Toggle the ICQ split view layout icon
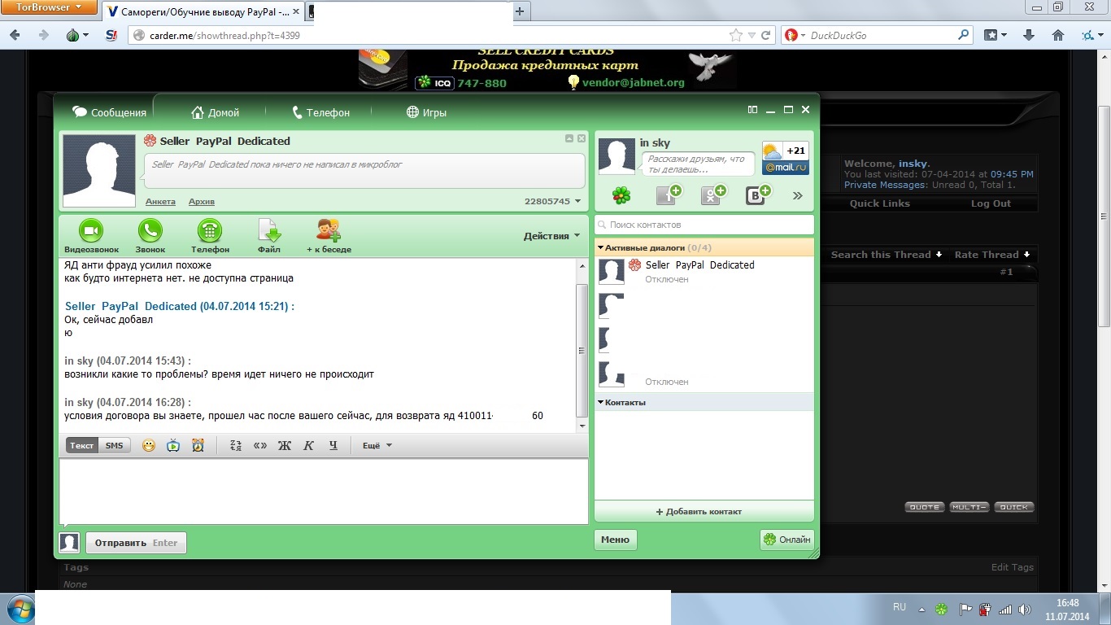 (752, 110)
